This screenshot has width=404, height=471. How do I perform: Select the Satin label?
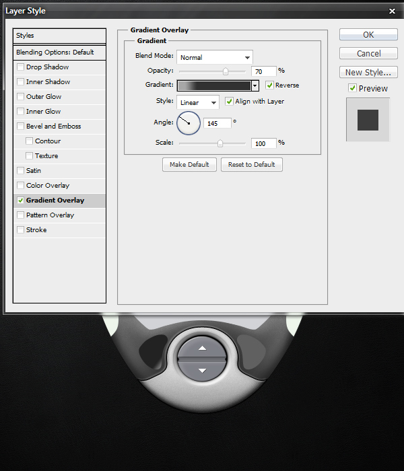click(x=34, y=171)
